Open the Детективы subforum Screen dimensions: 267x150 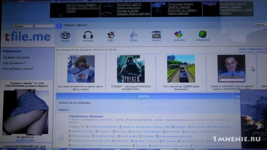coord(173,132)
